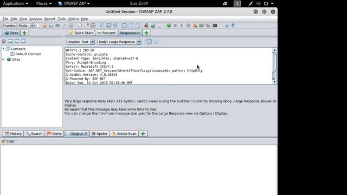This screenshot has width=347, height=195.
Task: Click the Show All Tabs icon
Action: coord(80,25)
